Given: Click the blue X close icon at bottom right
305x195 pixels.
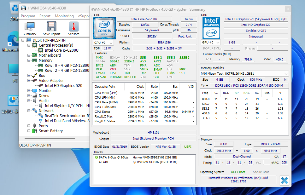Looking at the screenshot, I should (x=284, y=180).
